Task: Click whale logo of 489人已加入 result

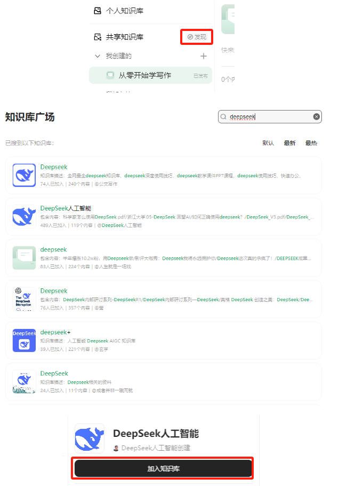Action: [24, 217]
